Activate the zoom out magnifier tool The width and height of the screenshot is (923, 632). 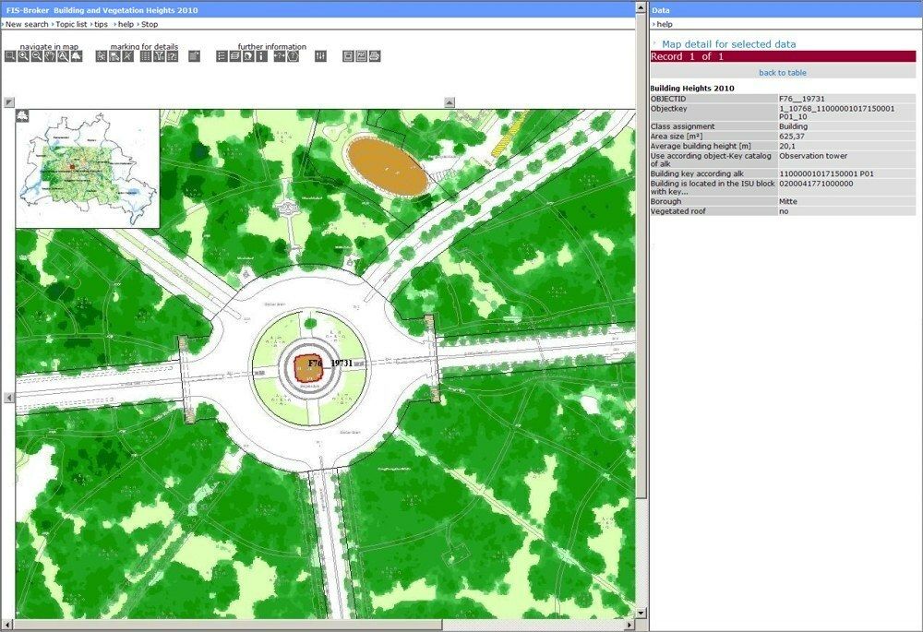[x=37, y=56]
